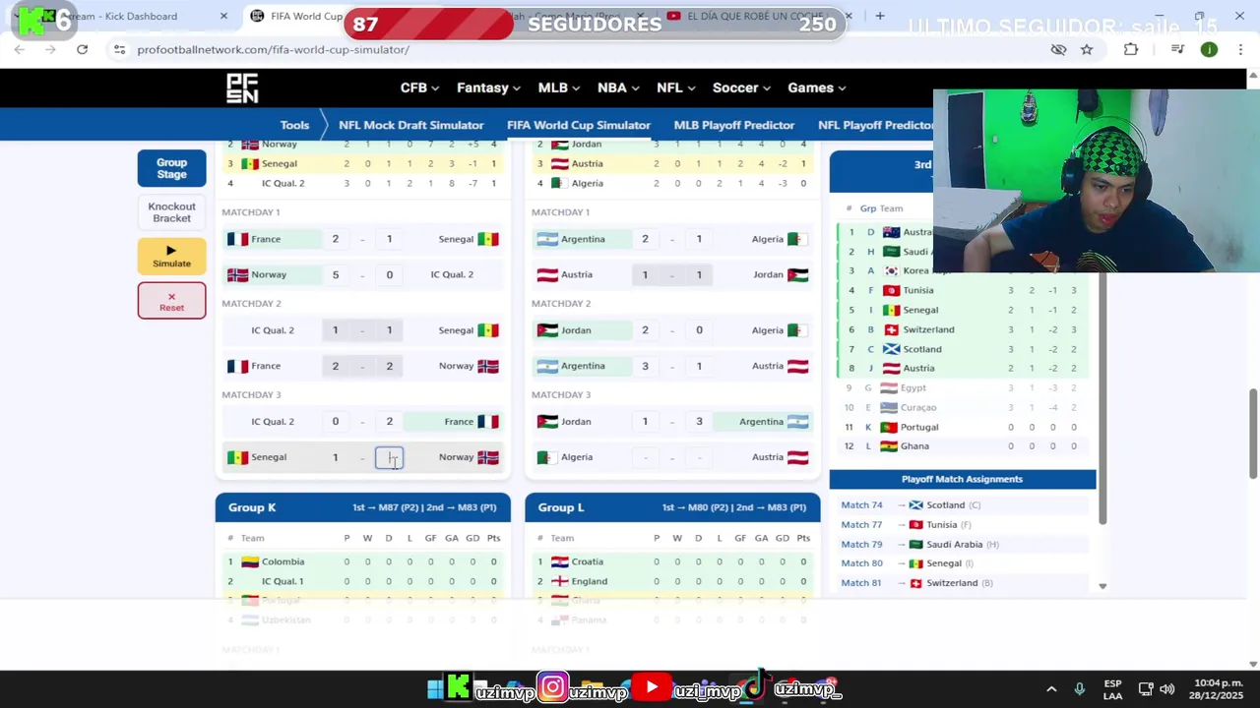
Task: Click the microphone icon in system tray
Action: 1080,689
